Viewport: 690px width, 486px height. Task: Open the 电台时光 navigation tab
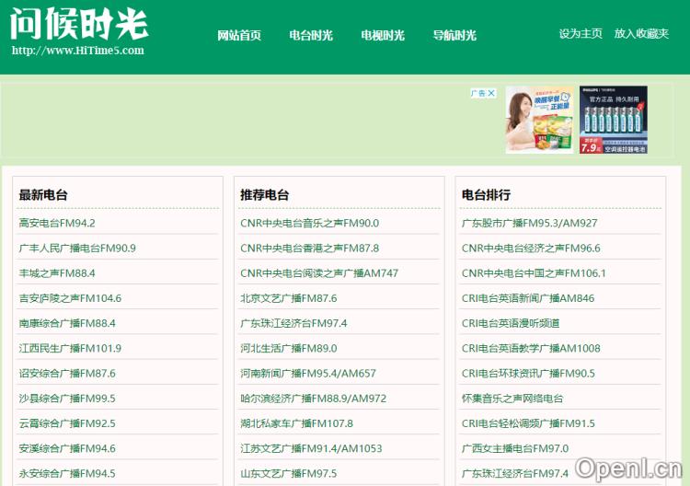(x=311, y=36)
